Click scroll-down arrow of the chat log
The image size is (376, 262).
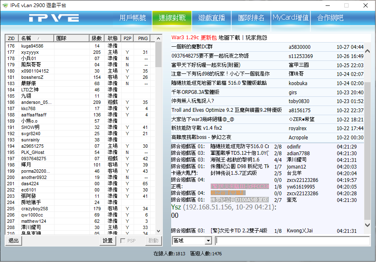(367, 225)
